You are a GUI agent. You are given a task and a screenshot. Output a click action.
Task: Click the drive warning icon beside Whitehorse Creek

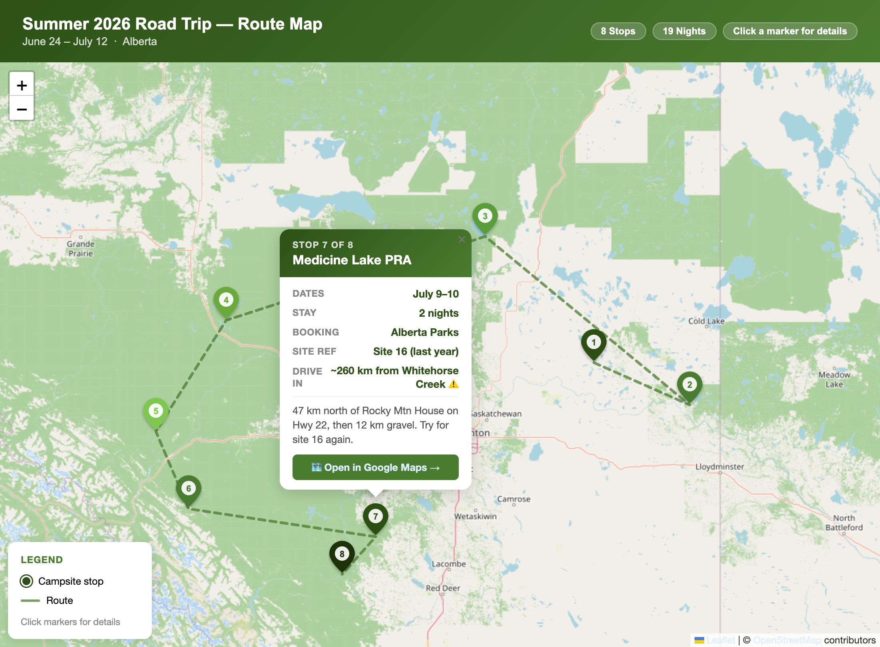(x=454, y=384)
